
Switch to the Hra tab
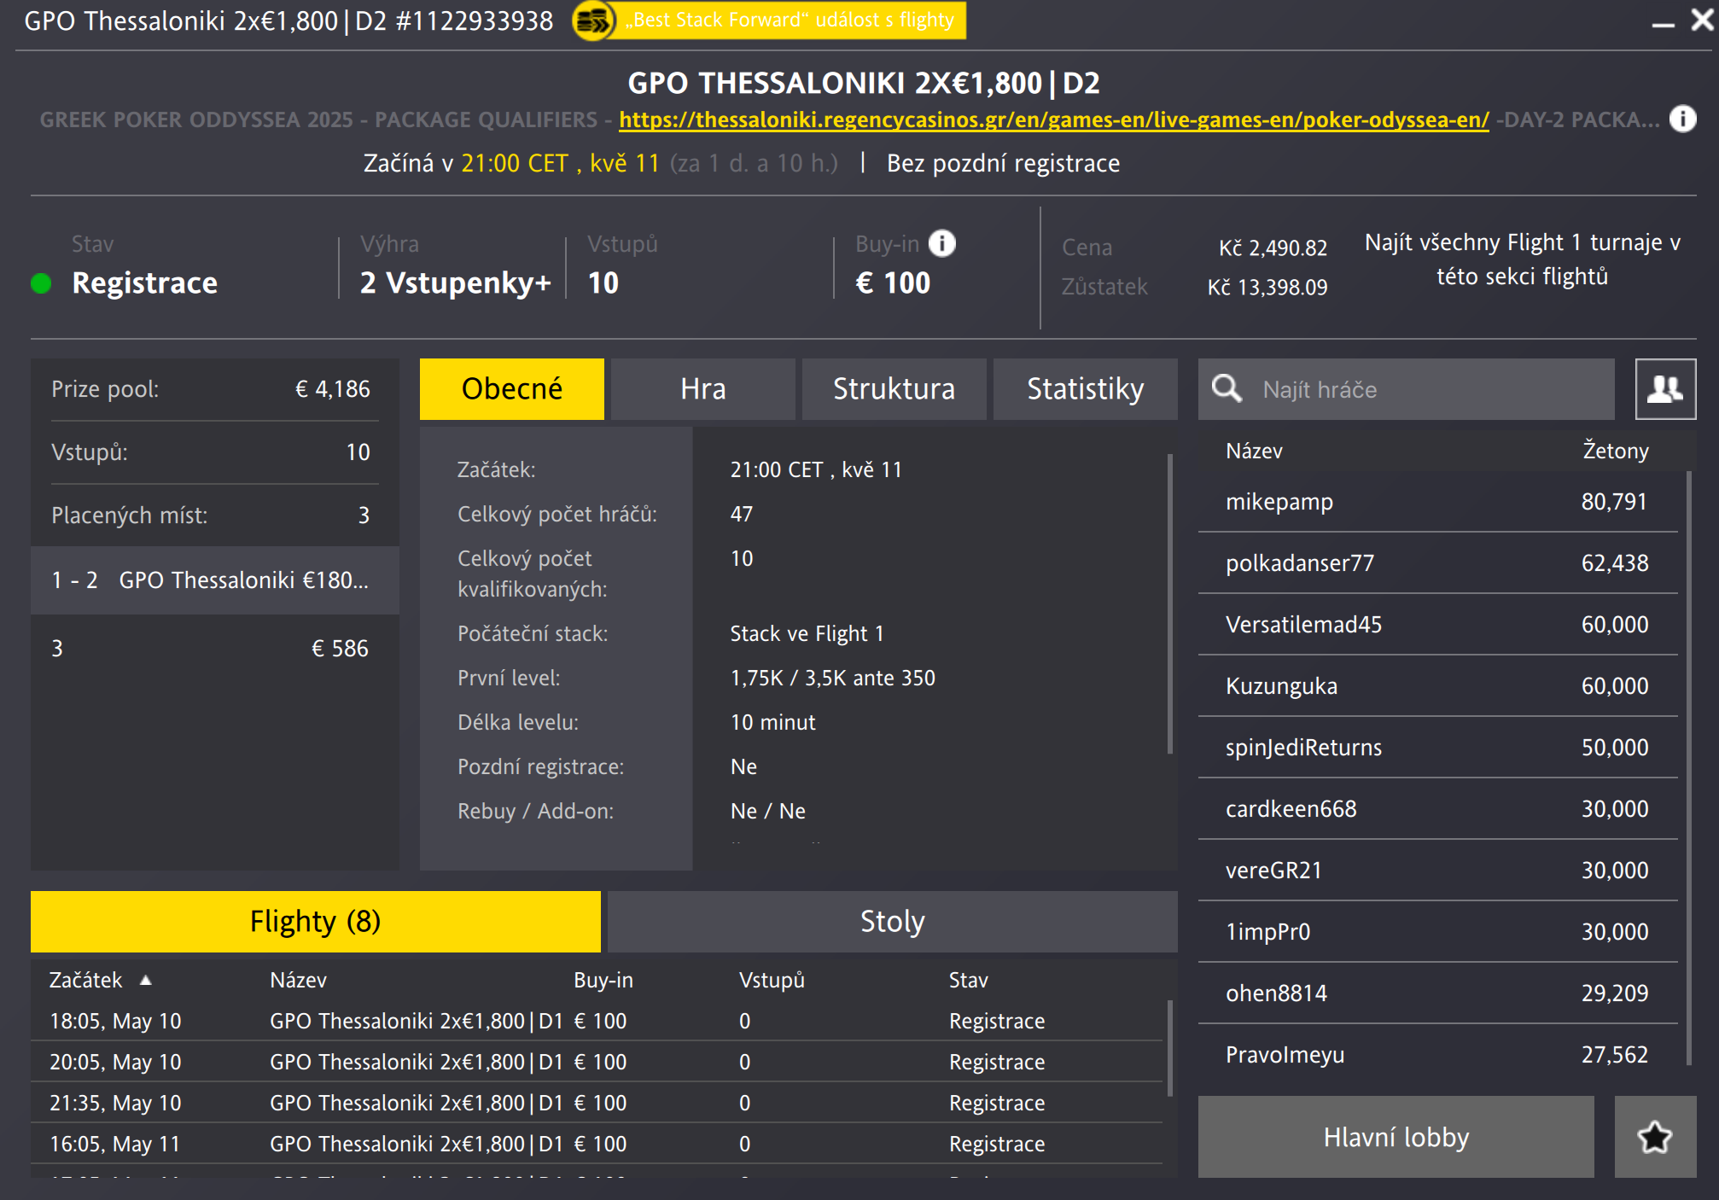tap(702, 389)
